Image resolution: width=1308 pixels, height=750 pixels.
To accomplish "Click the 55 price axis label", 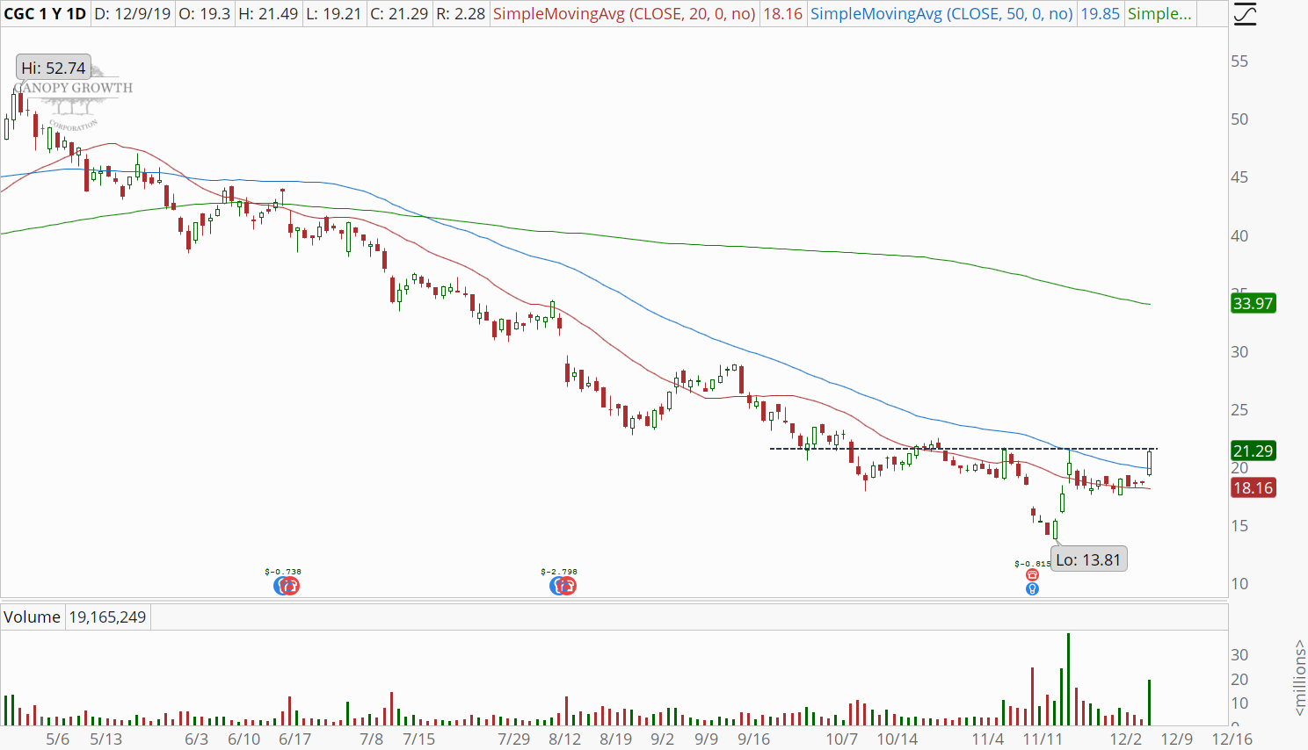I will coord(1239,61).
